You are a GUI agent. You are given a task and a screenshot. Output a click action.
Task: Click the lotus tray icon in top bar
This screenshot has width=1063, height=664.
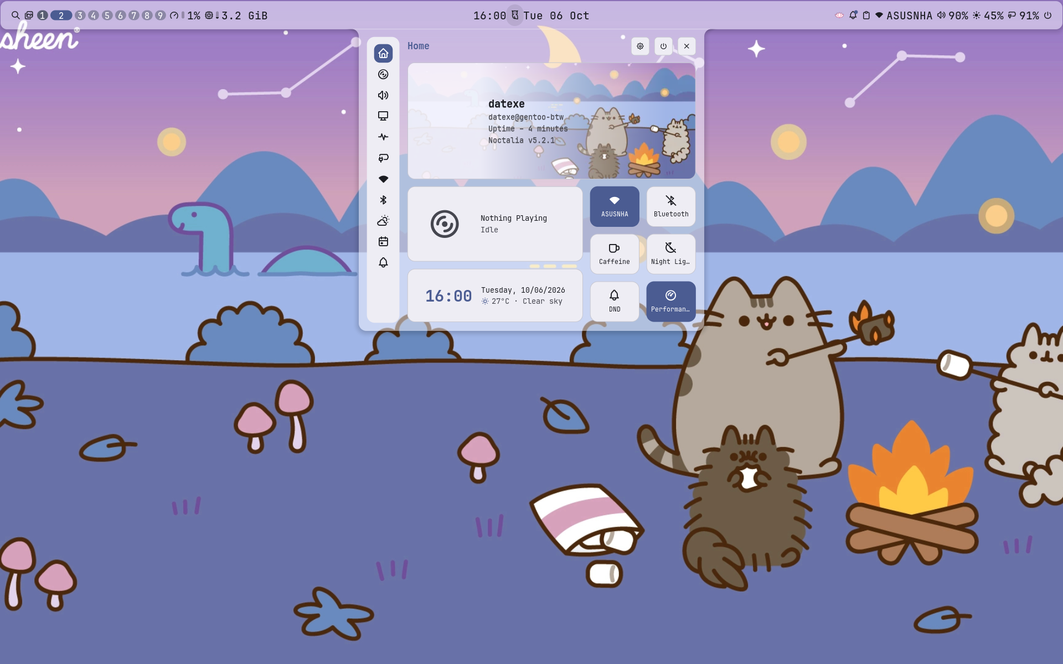point(839,15)
